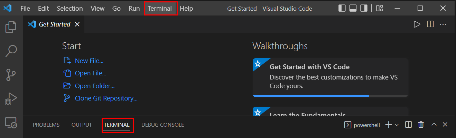
Task: Click the Open Folder icon
Action: point(67,86)
